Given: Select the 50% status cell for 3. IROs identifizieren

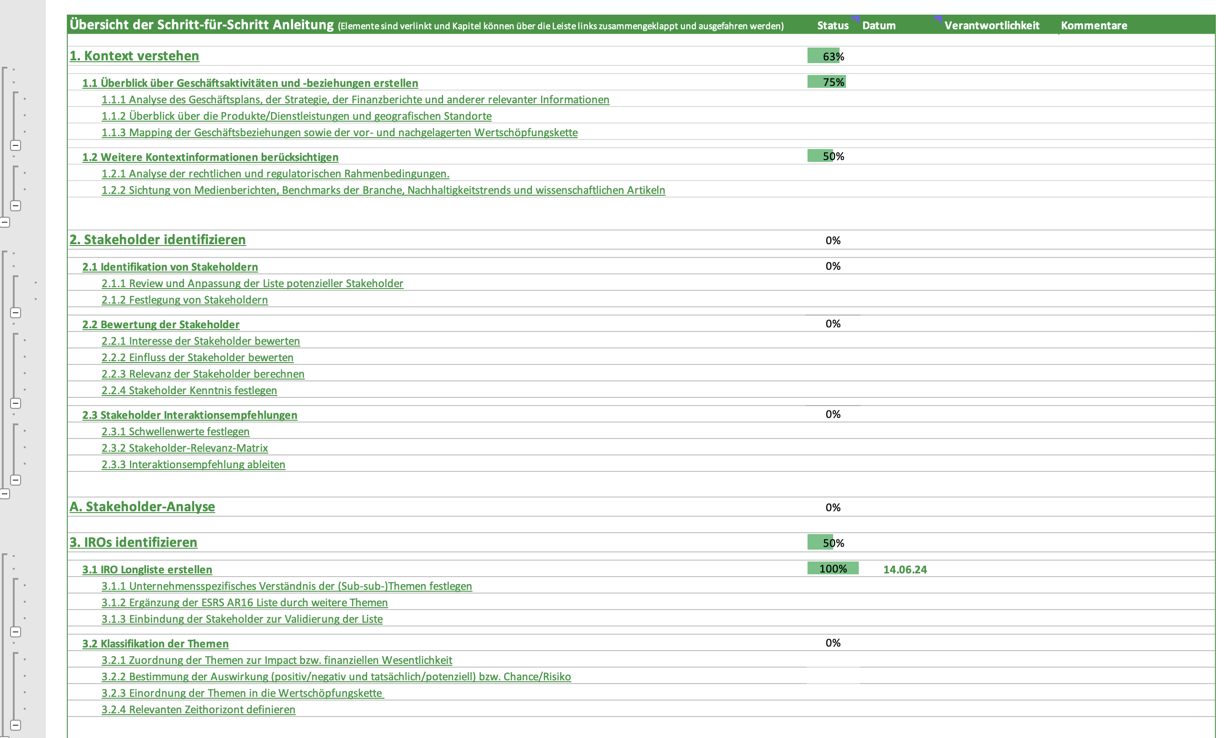Looking at the screenshot, I should (x=833, y=542).
